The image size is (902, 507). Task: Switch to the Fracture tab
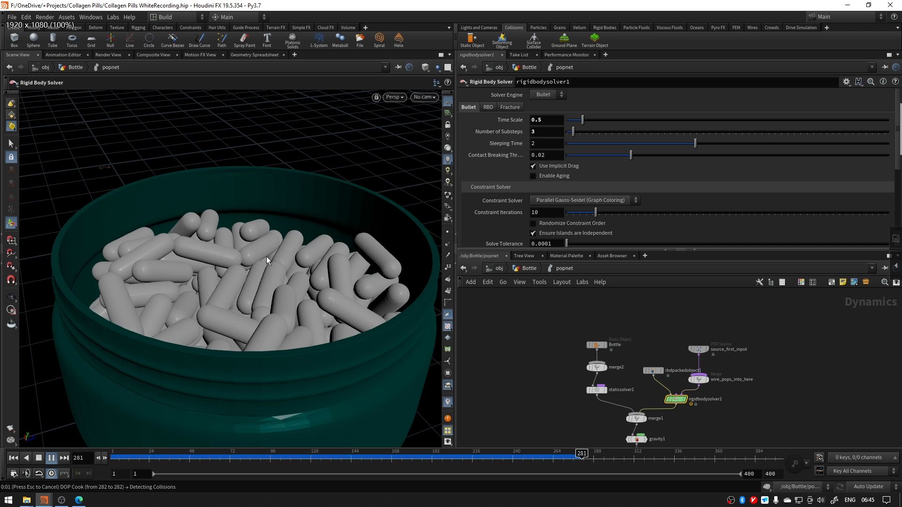coord(510,107)
